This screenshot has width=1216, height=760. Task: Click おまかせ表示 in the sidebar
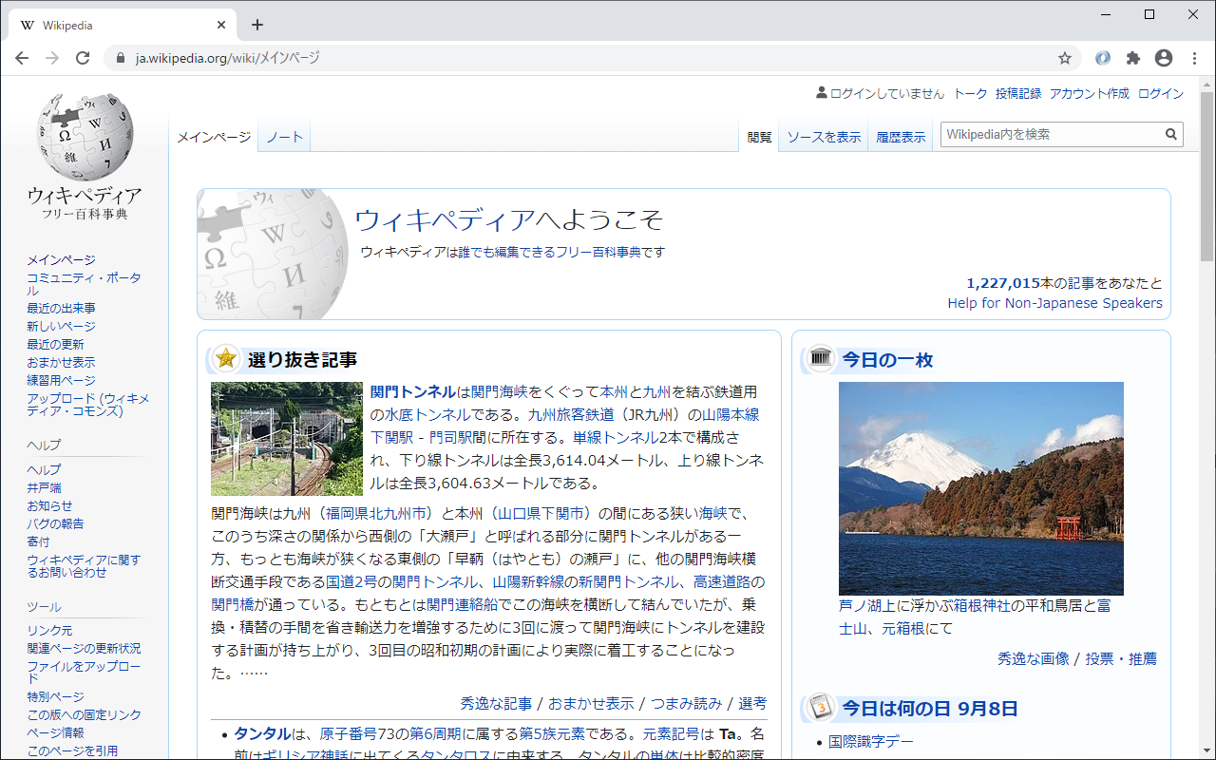coord(61,362)
